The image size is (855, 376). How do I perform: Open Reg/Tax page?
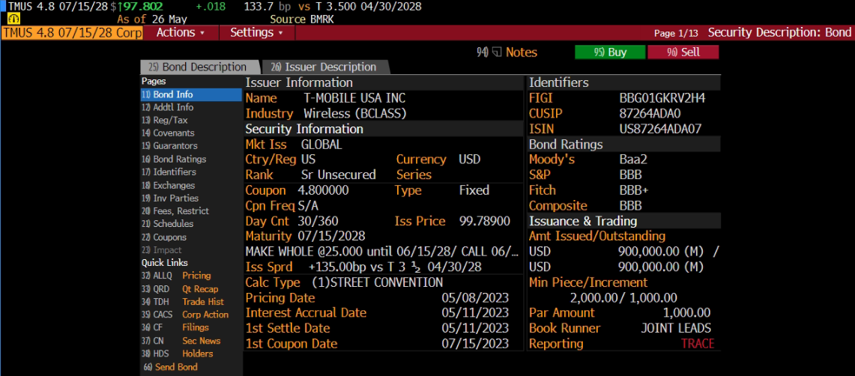click(x=165, y=120)
